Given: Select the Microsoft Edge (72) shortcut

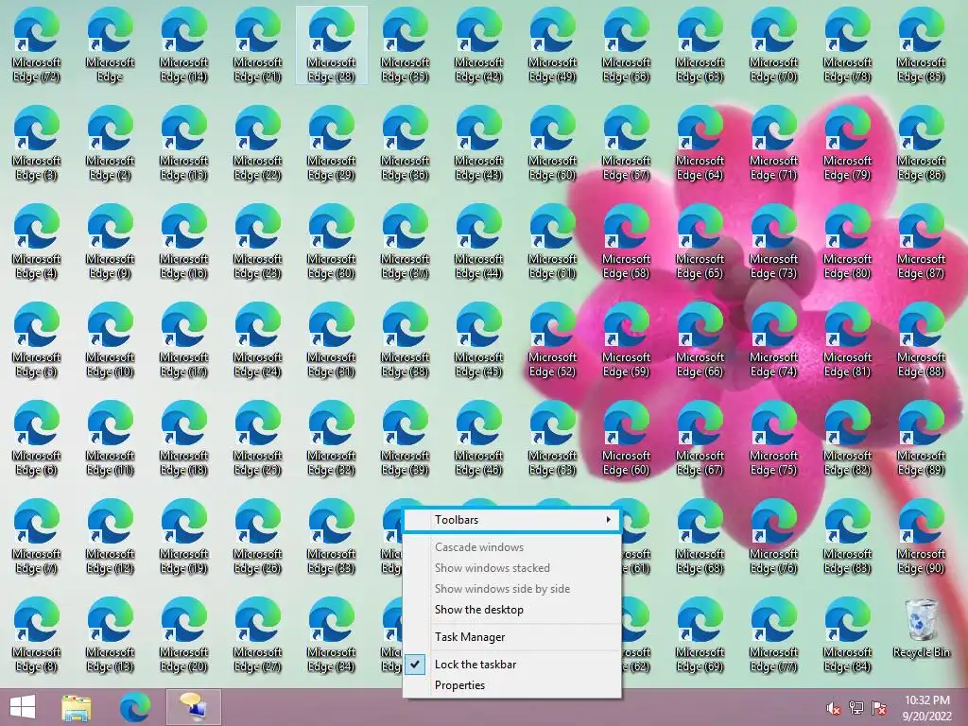Looking at the screenshot, I should click(x=37, y=44).
